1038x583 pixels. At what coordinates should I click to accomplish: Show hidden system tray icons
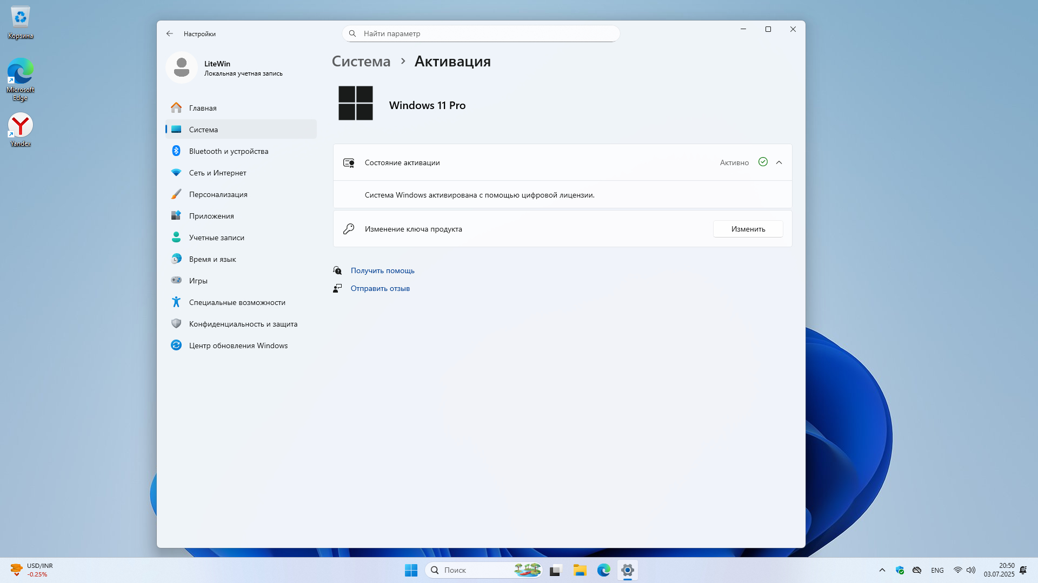[x=882, y=570]
